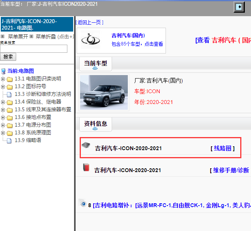Open 13.4 保险丝、继电器 tree item
251x231 pixels.
coord(38,102)
